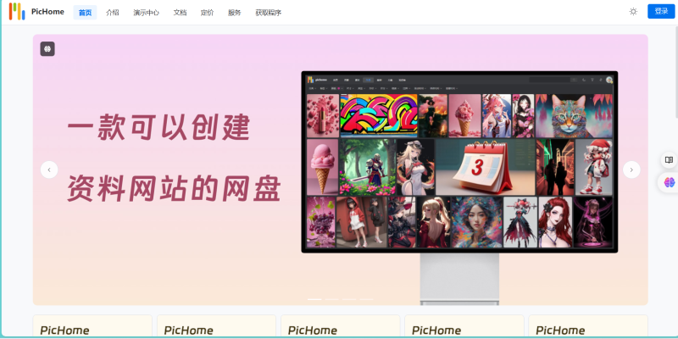Image resolution: width=678 pixels, height=339 pixels.
Task: Open the 获取程序 nav item
Action: 269,13
